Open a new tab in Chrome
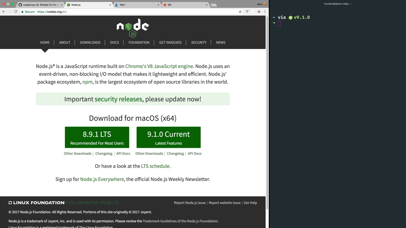 214,5
